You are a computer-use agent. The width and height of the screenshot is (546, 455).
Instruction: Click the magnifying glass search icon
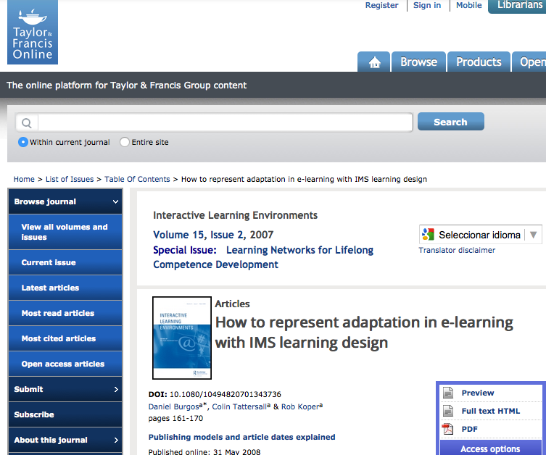[x=26, y=122]
